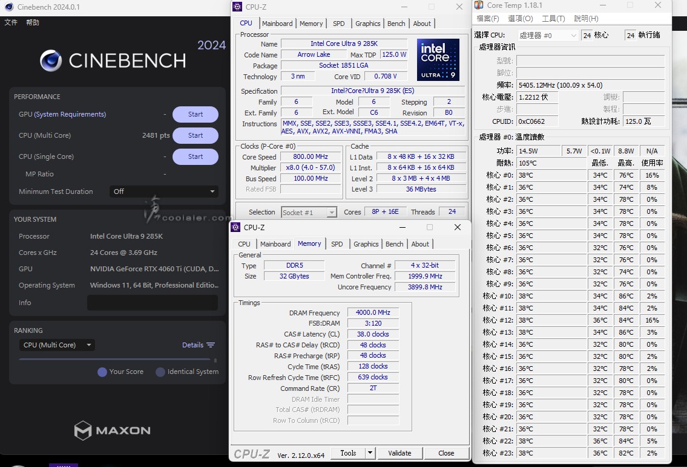Switch to Mainboard tab in CPU-Z Processor window
The image size is (687, 467).
(277, 24)
